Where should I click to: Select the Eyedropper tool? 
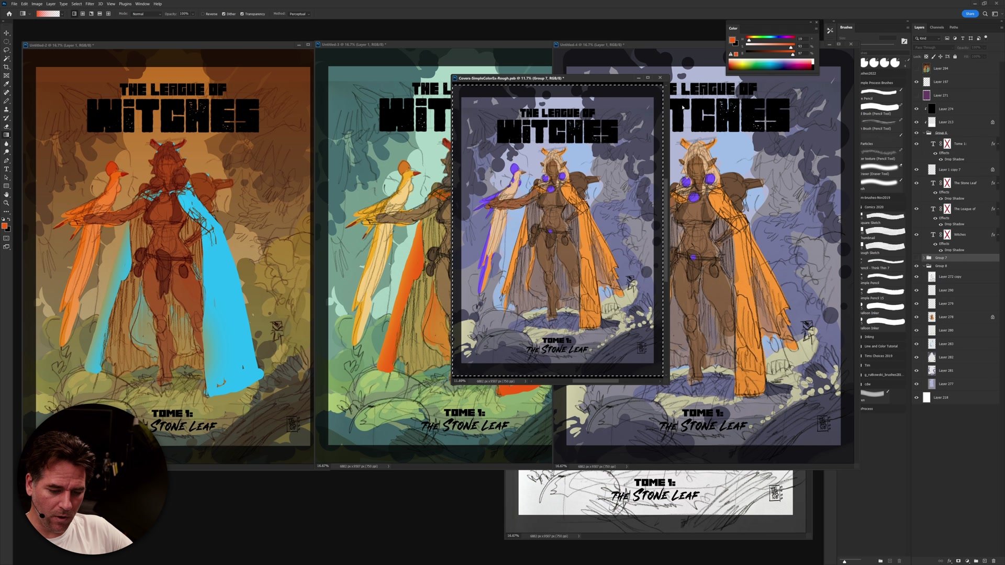(x=6, y=84)
